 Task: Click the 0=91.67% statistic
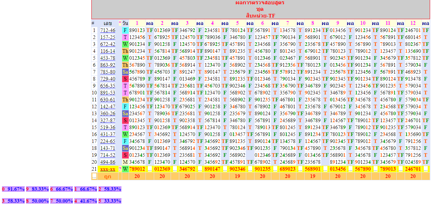[x=13, y=189]
